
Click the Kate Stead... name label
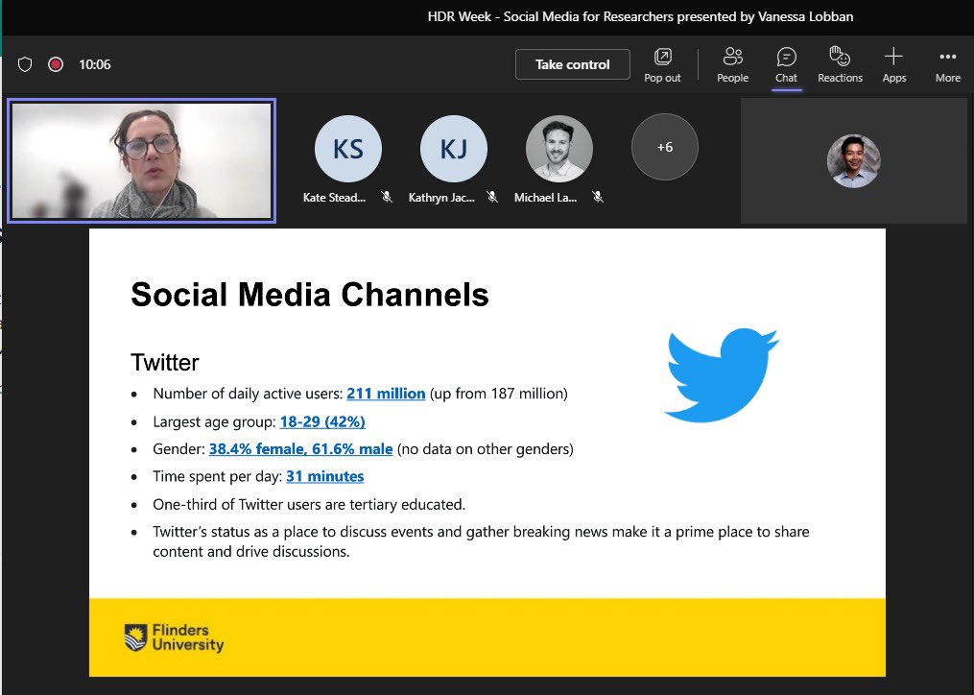334,197
